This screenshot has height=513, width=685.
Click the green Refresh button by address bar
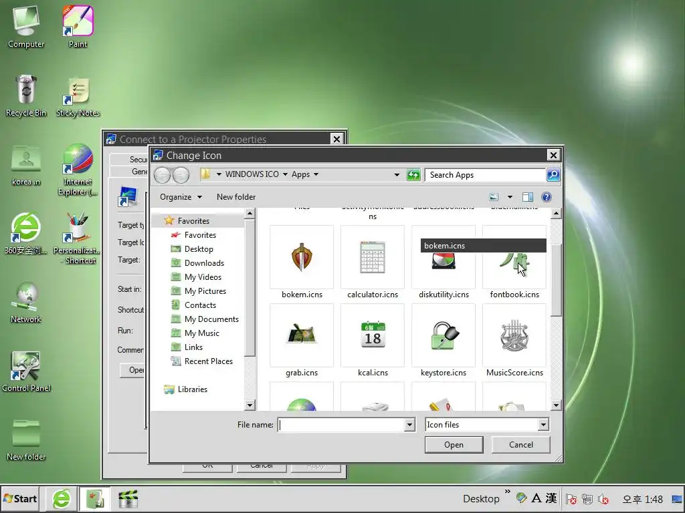pyautogui.click(x=413, y=175)
